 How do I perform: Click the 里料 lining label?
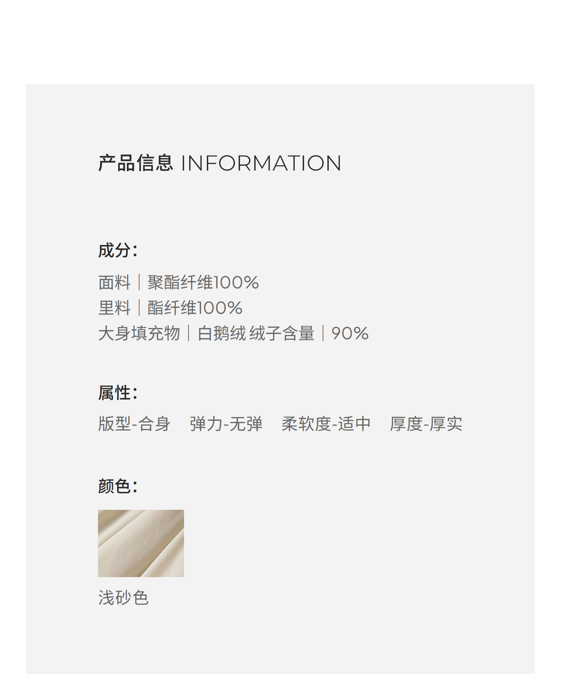pyautogui.click(x=114, y=308)
